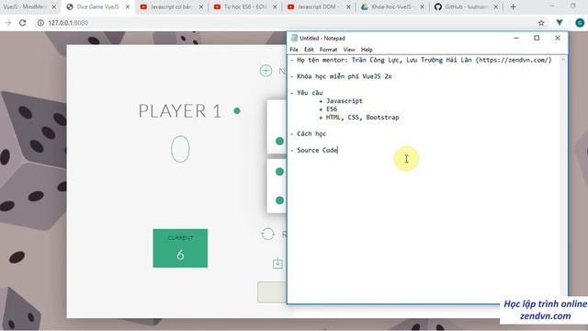Close the Javascript cơ bản tab
The image size is (588, 331).
201,6
